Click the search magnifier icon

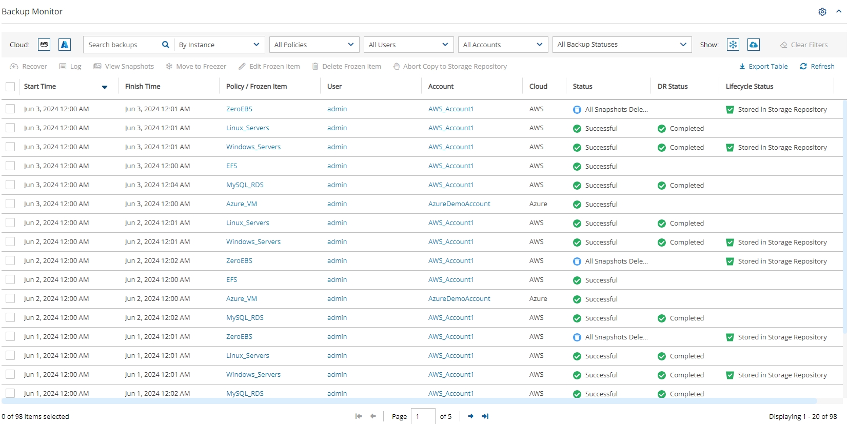coord(165,45)
